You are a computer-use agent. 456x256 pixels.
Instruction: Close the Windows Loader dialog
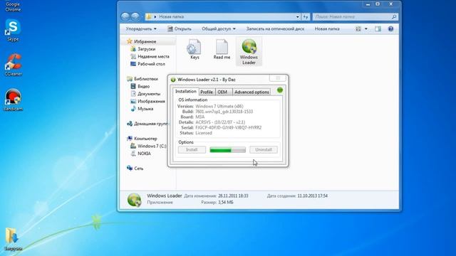click(x=278, y=78)
